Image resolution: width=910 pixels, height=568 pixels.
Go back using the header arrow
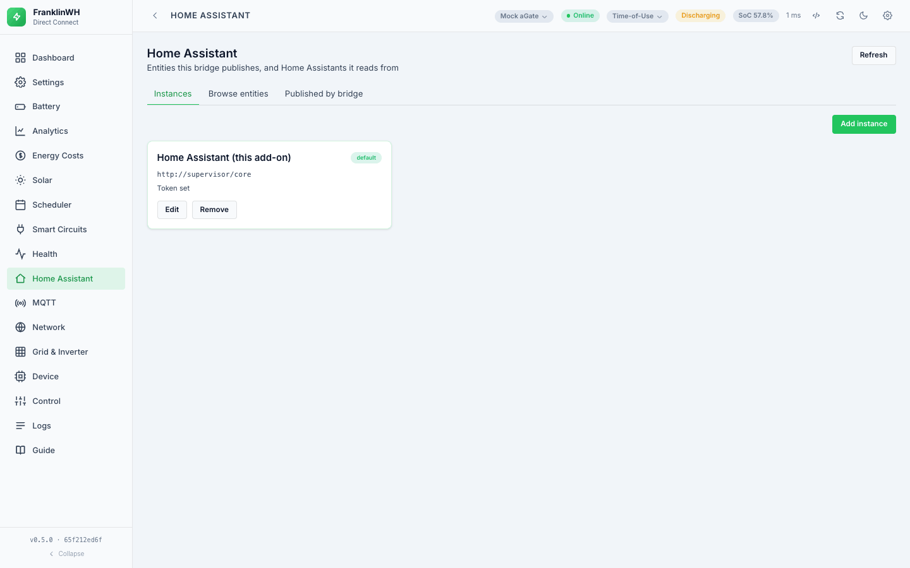(155, 16)
